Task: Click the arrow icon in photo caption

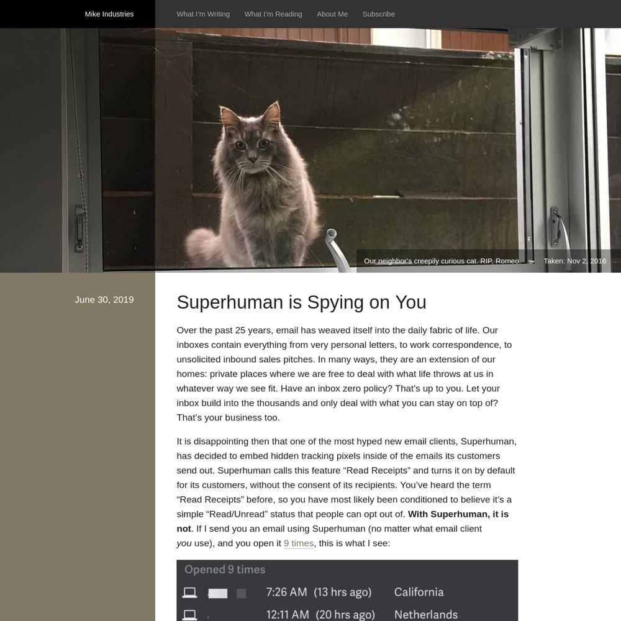Action: (532, 261)
